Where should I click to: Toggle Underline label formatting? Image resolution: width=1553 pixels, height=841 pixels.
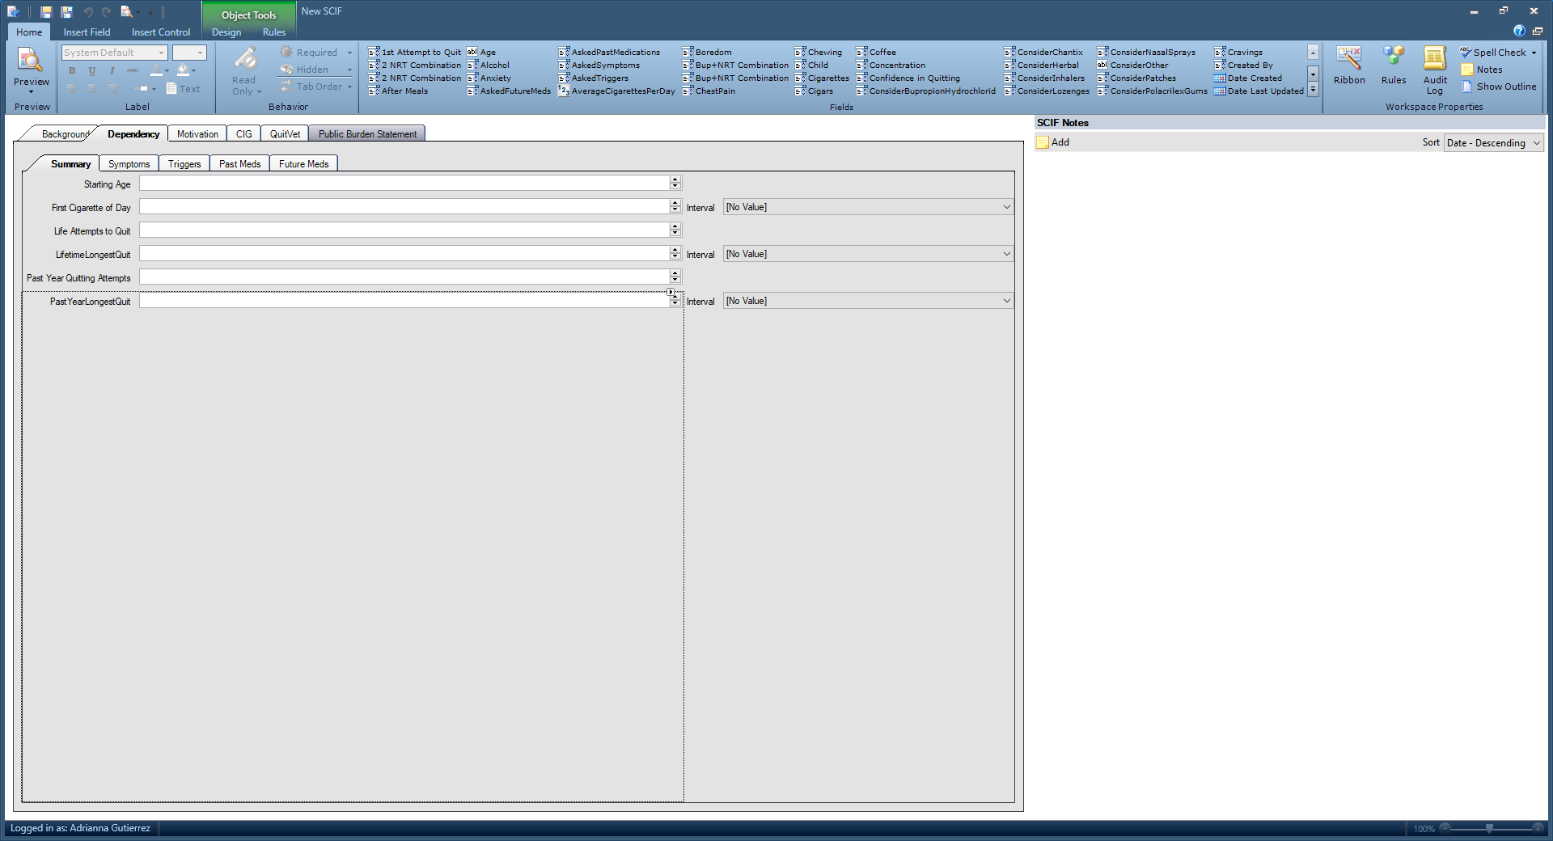point(92,71)
